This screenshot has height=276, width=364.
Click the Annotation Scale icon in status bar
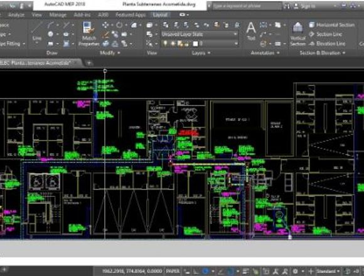276,271
